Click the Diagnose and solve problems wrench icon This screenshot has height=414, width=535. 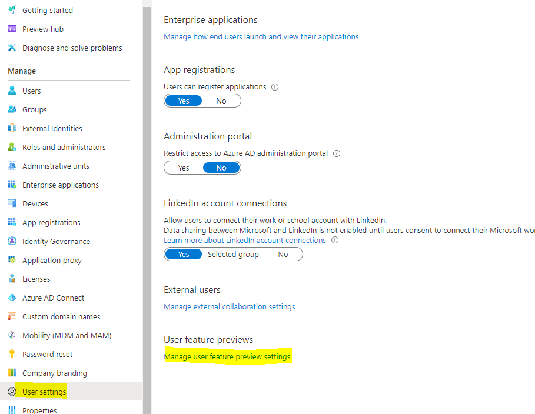[x=12, y=48]
